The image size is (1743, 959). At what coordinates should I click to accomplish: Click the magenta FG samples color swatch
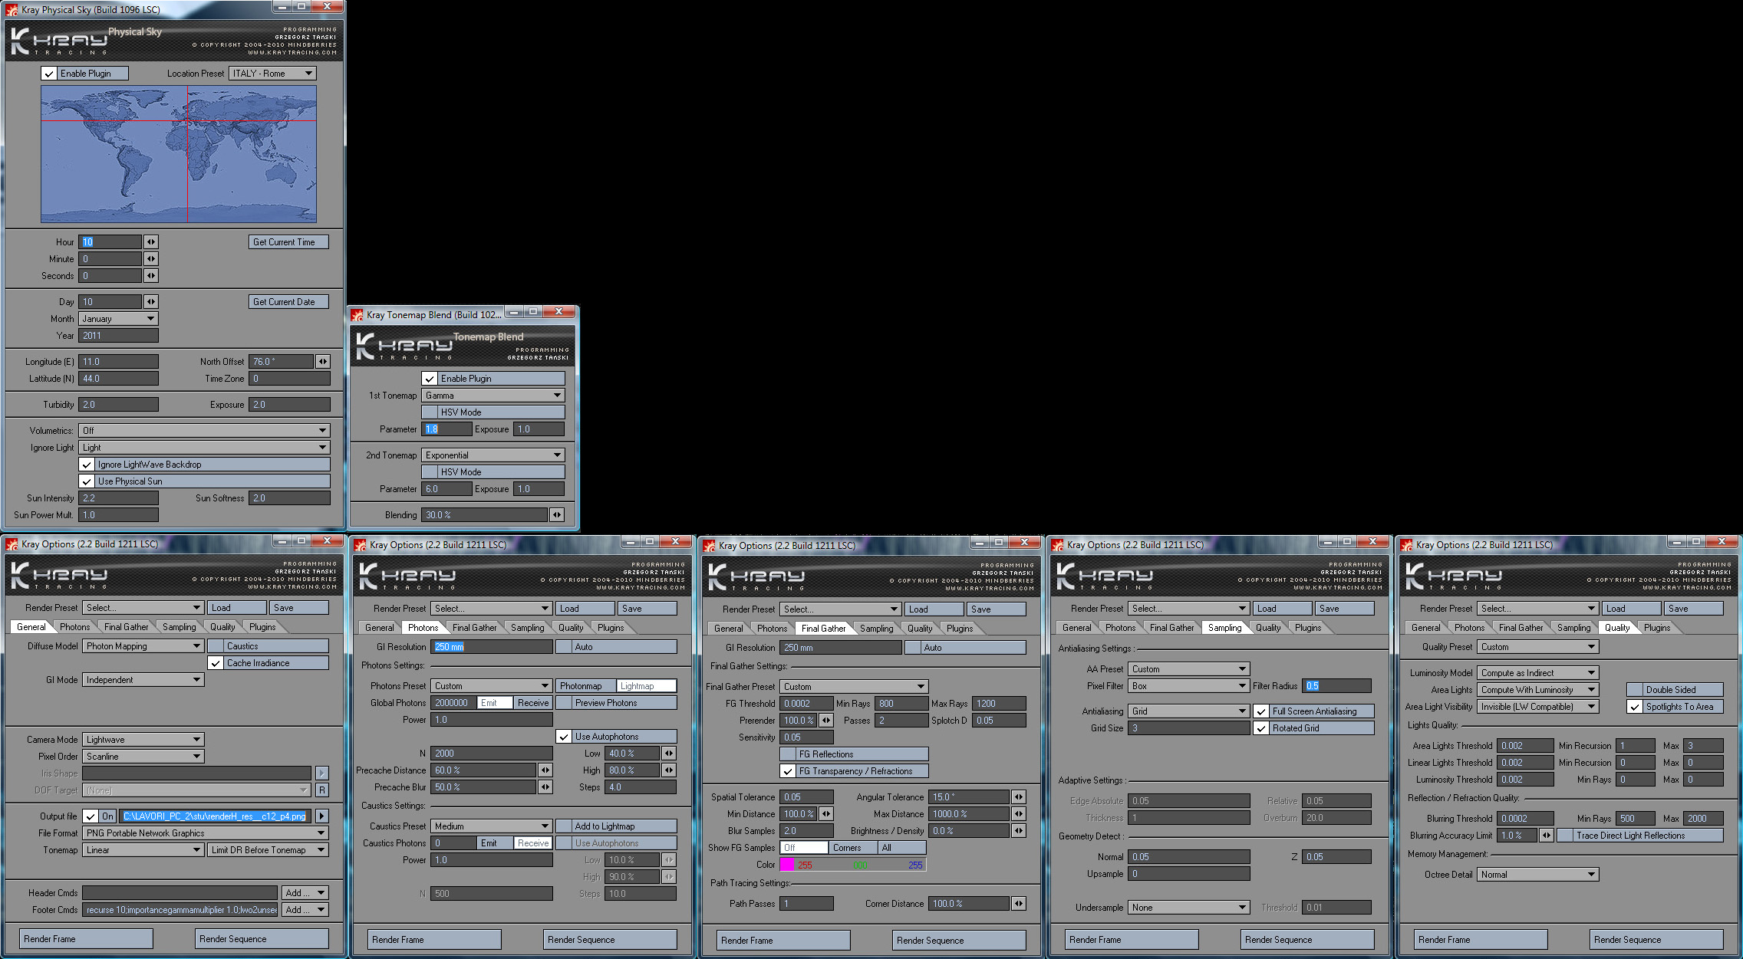click(x=787, y=865)
